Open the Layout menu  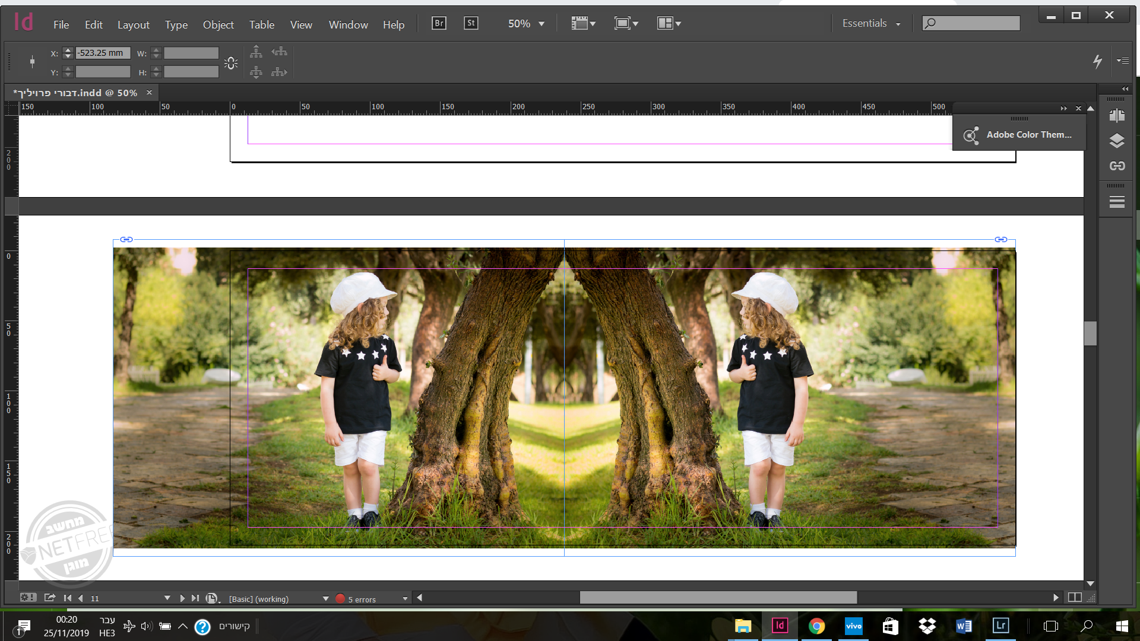tap(133, 25)
